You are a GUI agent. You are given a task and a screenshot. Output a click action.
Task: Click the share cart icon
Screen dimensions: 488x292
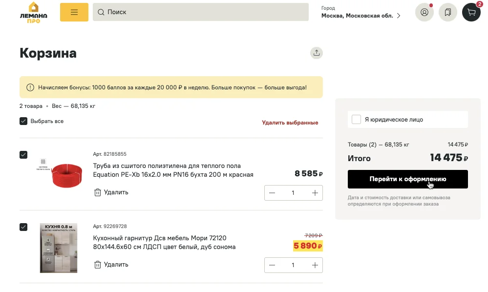pos(317,53)
